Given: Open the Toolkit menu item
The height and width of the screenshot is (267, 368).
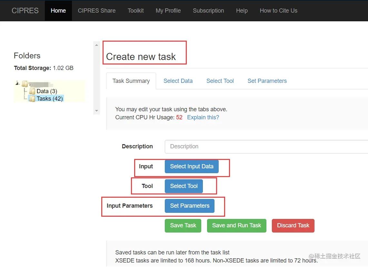Looking at the screenshot, I should click(x=136, y=11).
